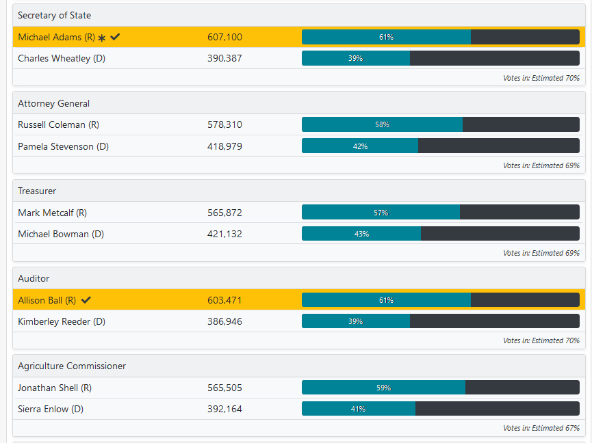Screen dimensions: 592x443
Task: Click vote count 578,310
Action: (x=224, y=125)
